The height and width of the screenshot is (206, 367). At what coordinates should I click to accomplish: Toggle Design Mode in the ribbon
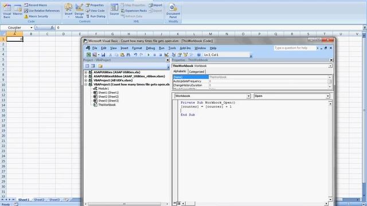pyautogui.click(x=79, y=11)
